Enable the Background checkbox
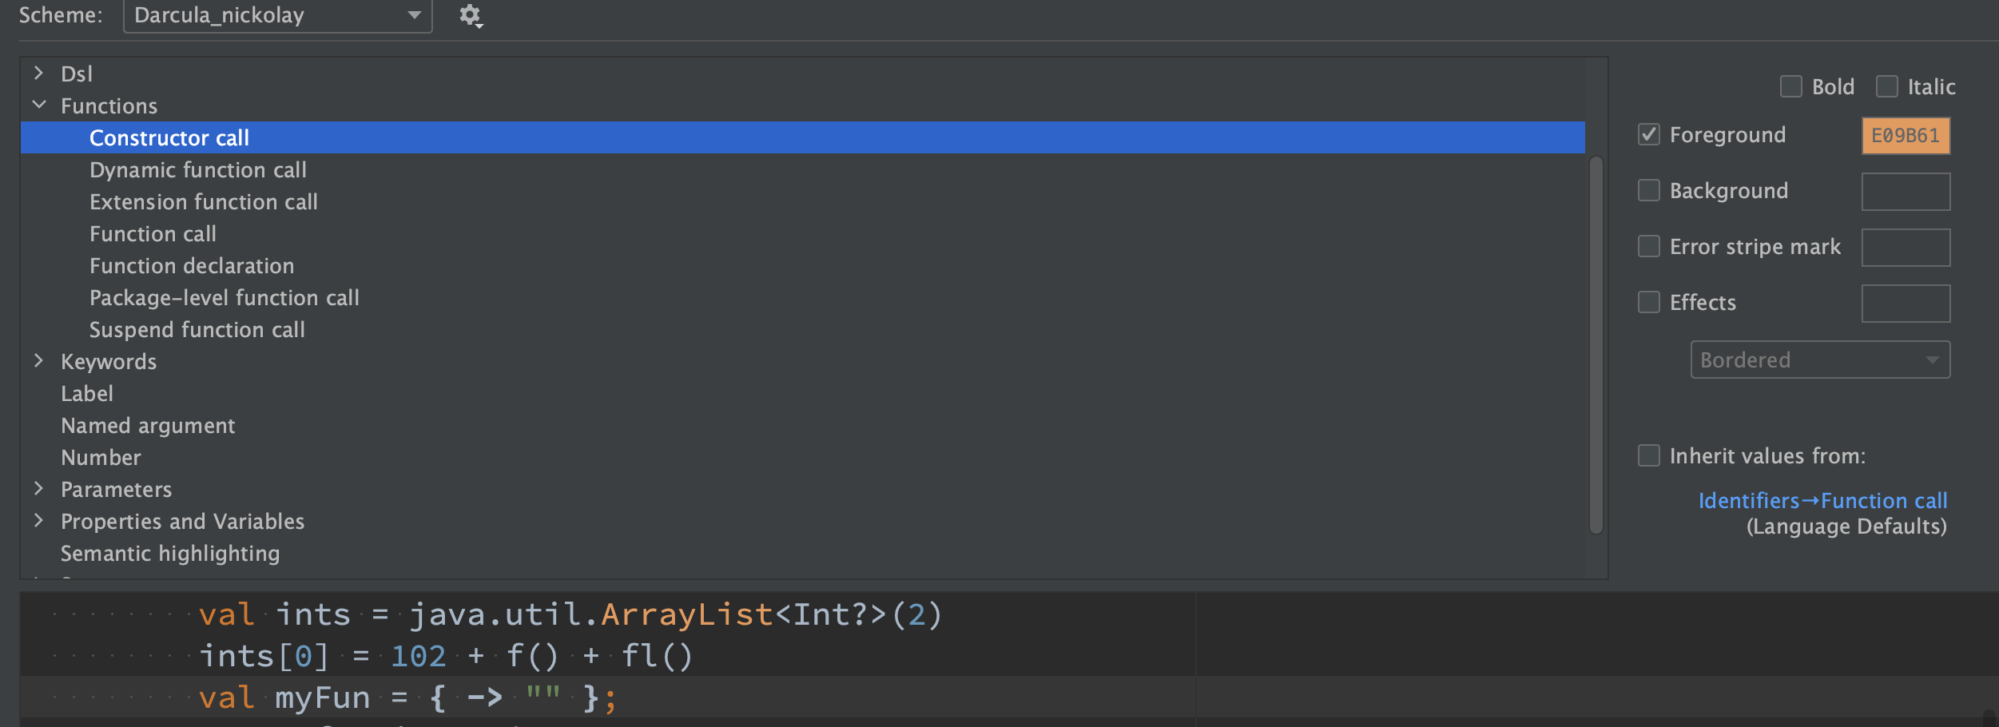The height and width of the screenshot is (727, 1999). coord(1649,190)
